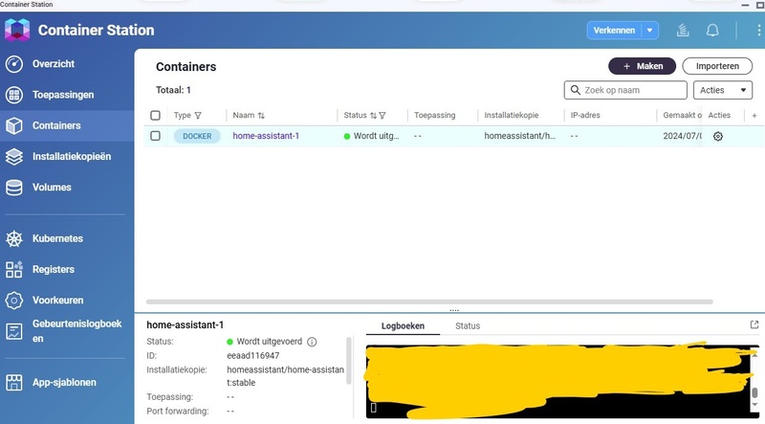Switch to the Logboeken tab
The width and height of the screenshot is (765, 424).
tap(403, 325)
